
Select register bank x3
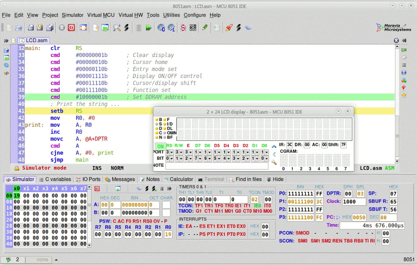click(46, 188)
